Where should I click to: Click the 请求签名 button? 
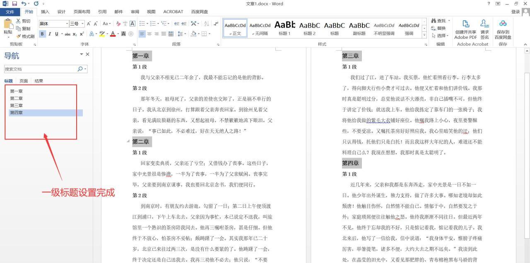[484, 29]
